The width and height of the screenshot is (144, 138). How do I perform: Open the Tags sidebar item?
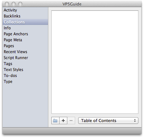pos(25,64)
